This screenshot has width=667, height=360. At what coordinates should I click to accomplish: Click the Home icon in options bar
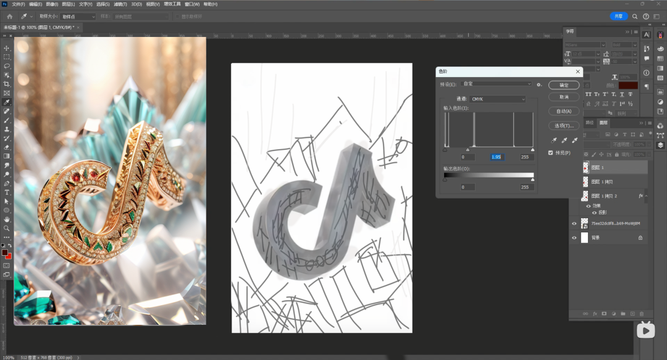[9, 17]
